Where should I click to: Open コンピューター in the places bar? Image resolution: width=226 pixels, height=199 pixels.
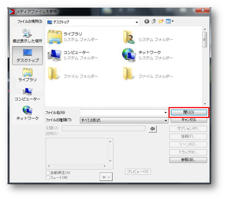click(28, 94)
